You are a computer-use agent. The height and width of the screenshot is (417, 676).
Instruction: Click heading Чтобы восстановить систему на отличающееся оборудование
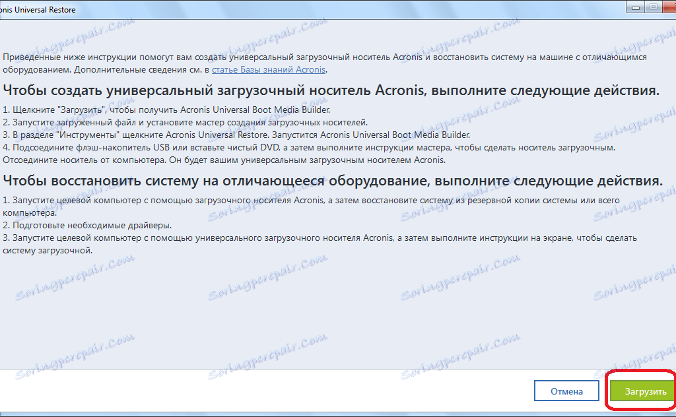(x=333, y=181)
